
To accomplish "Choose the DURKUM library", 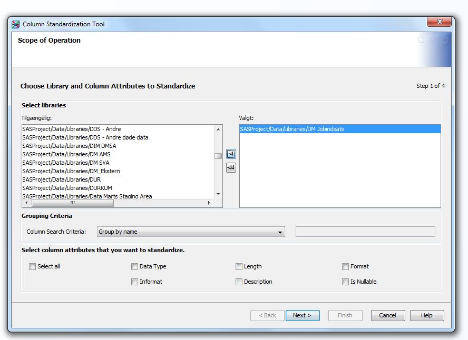I will [x=118, y=188].
